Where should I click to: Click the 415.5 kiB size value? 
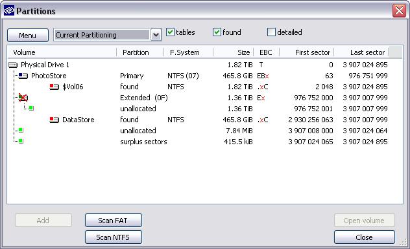click(238, 142)
